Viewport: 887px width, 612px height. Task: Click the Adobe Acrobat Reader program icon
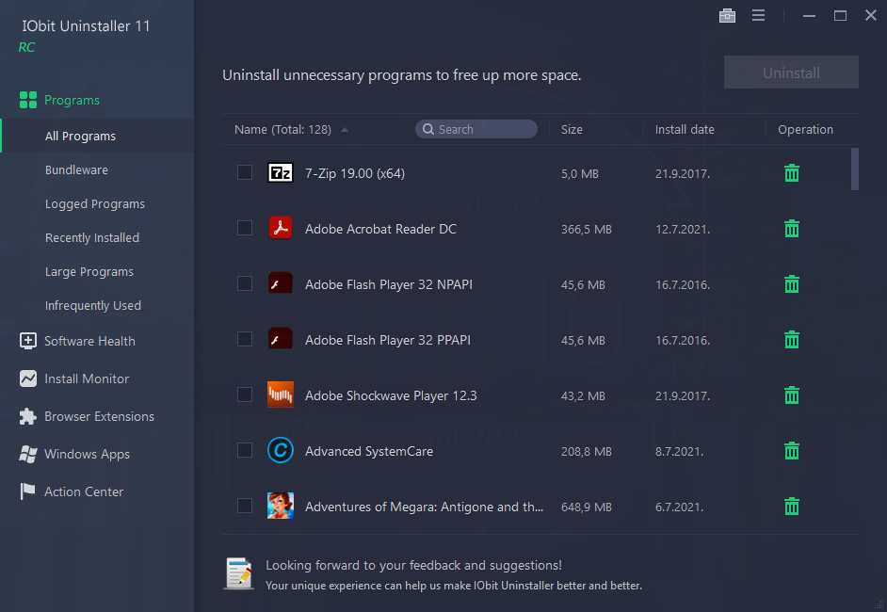[281, 228]
